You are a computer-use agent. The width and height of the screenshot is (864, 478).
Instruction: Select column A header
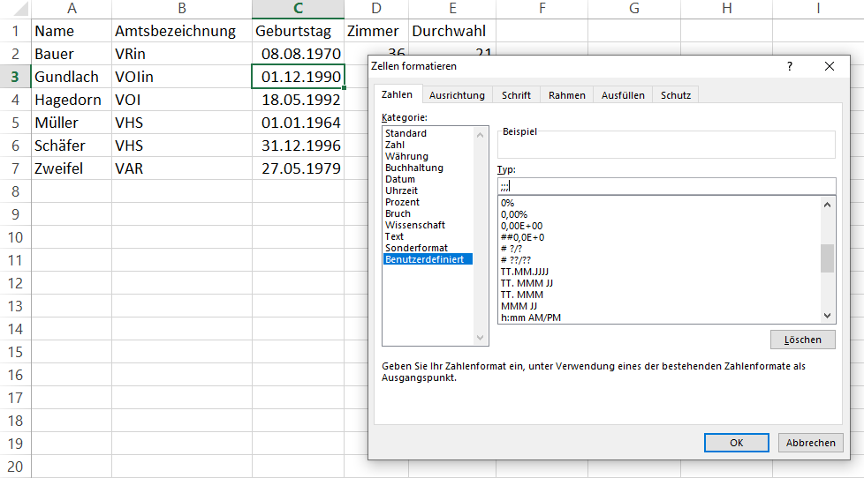coord(71,9)
